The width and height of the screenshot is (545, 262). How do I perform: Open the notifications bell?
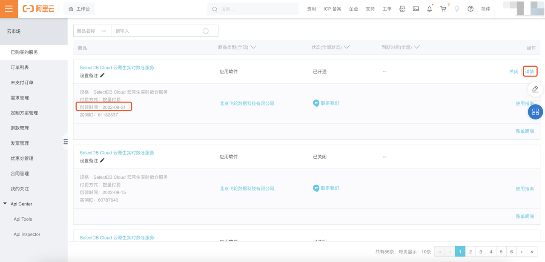(430, 9)
